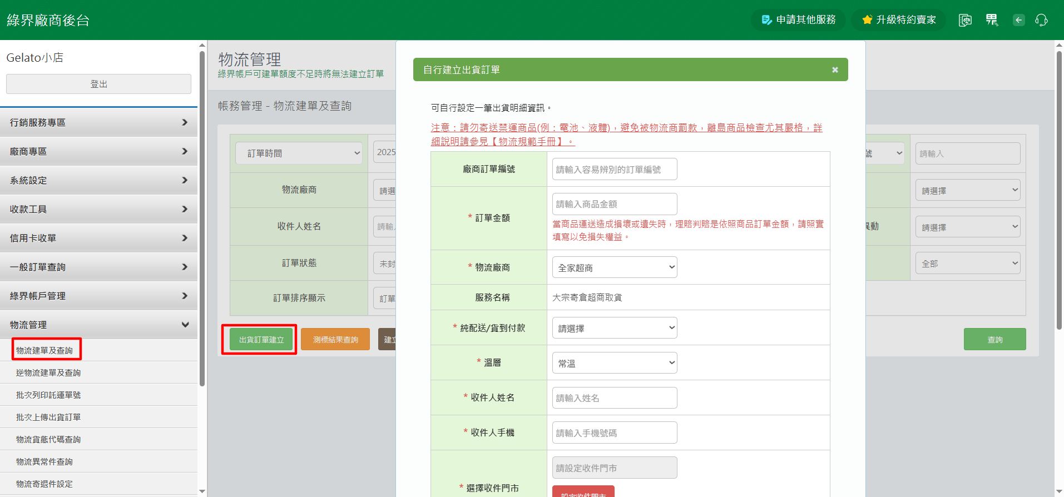Click the orange 測標結果查詢 button

335,339
